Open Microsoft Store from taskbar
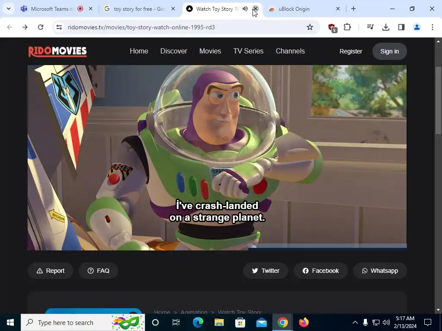This screenshot has height=331, width=442. 240,322
